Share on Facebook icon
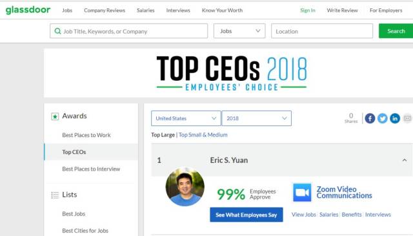413x236 pixels. (370, 118)
